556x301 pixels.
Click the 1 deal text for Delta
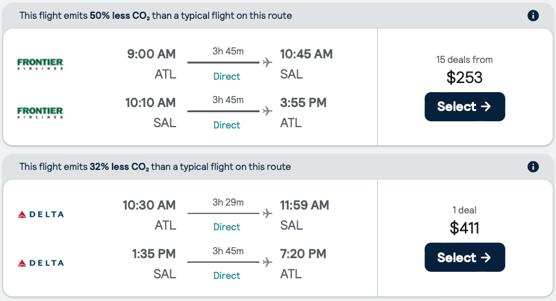pos(464,210)
